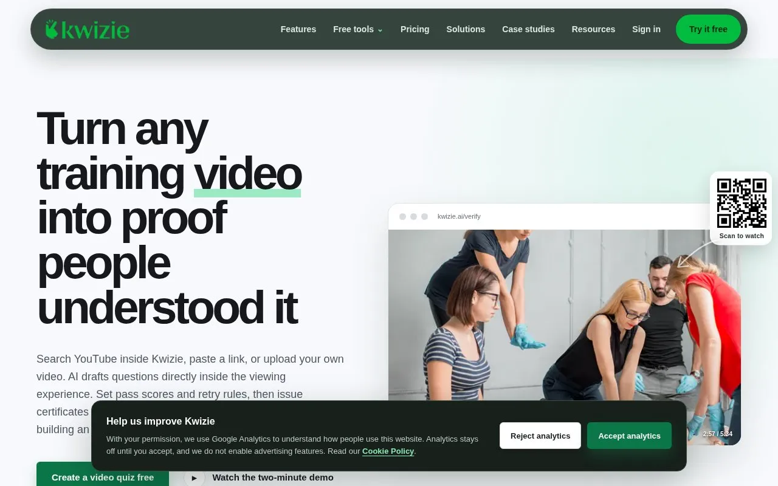This screenshot has height=486, width=778.
Task: Click the Scan to watch QR code
Action: [x=742, y=204]
